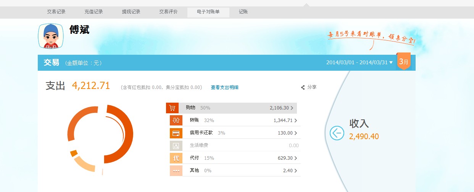Expand the 购物 row chevron
The width and height of the screenshot is (474, 192).
coord(292,108)
